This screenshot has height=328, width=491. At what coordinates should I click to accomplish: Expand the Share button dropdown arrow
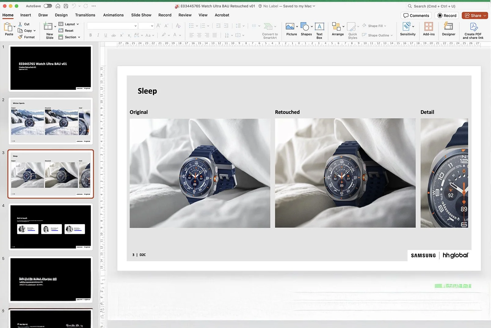pos(485,16)
